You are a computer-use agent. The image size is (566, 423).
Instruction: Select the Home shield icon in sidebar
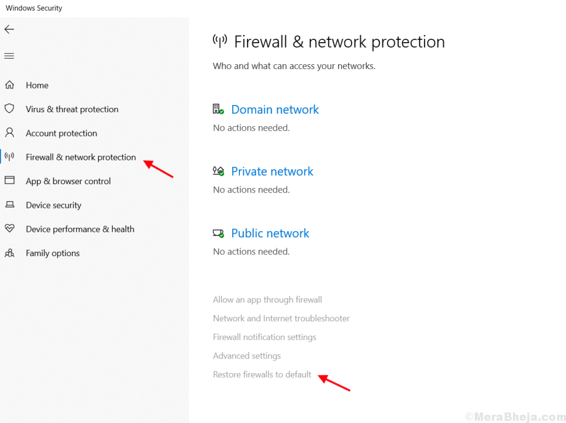pyautogui.click(x=10, y=85)
